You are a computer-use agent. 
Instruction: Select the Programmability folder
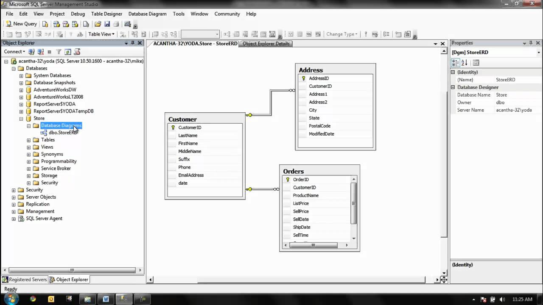pyautogui.click(x=59, y=161)
